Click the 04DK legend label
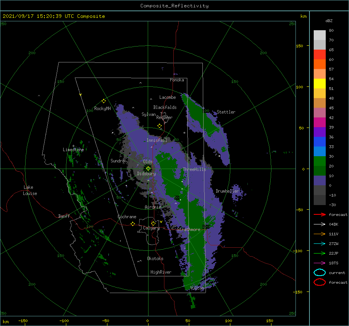Viewport: 349px width, 326px height. pos(333,224)
